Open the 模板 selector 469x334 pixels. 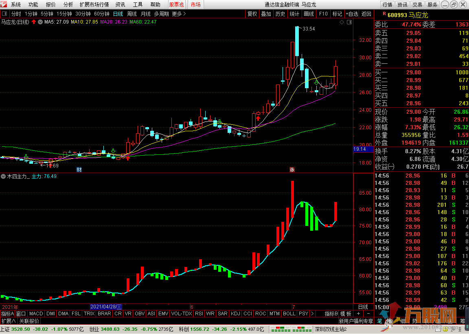(346, 313)
